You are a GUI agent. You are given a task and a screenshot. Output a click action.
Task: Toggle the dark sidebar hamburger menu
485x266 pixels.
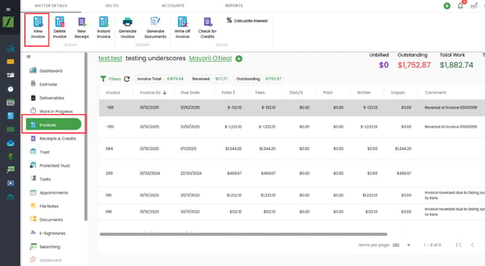(9, 9)
